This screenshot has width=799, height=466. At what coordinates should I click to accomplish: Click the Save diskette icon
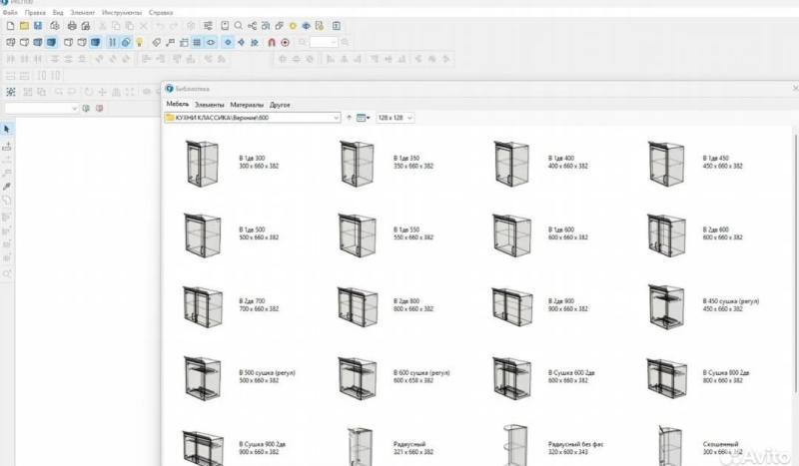pyautogui.click(x=38, y=25)
